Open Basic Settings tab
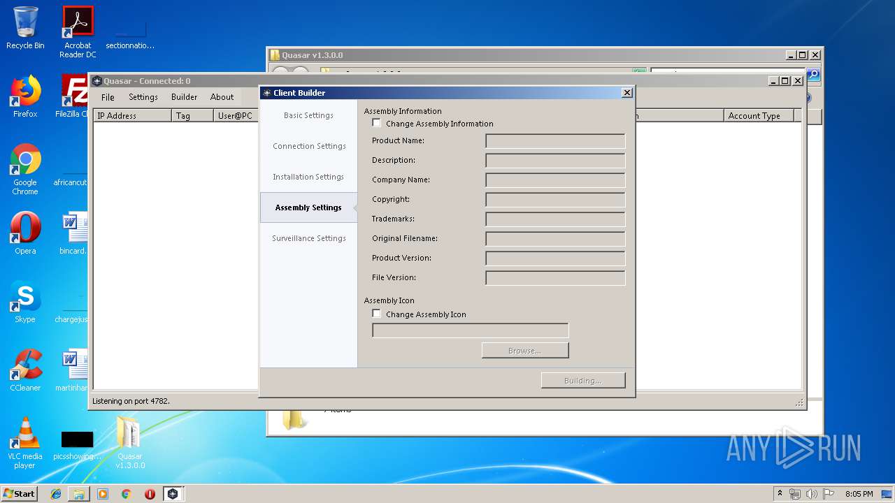The width and height of the screenshot is (895, 503). tap(308, 115)
